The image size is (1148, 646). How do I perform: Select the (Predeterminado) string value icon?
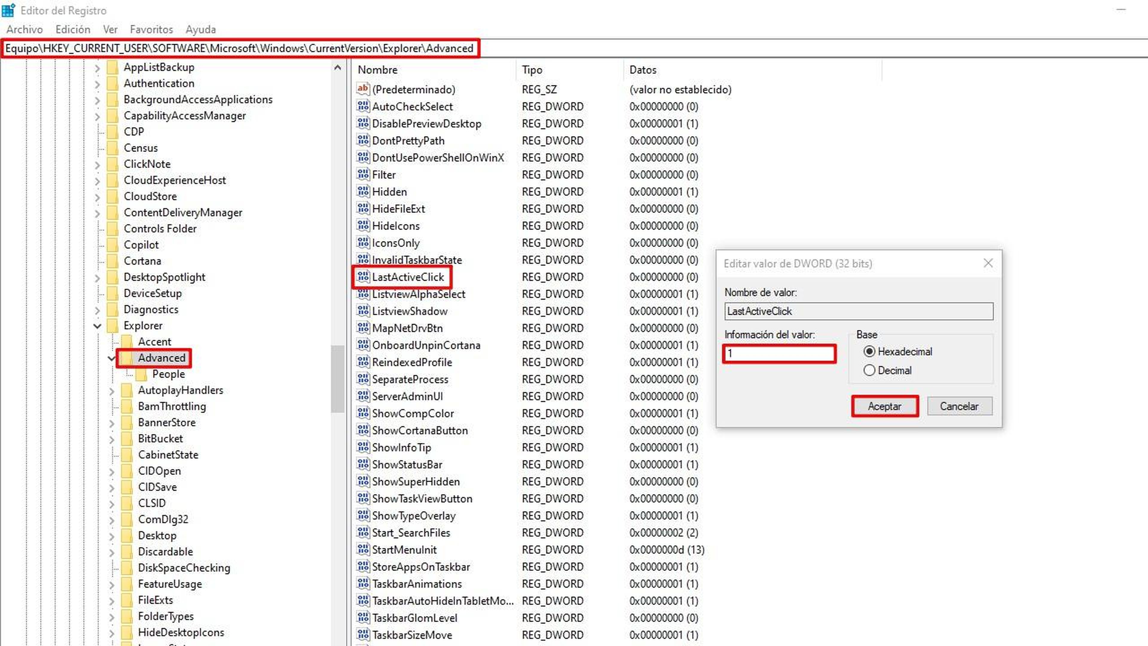(363, 89)
